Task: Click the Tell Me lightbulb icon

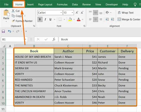Action: click(135, 4)
